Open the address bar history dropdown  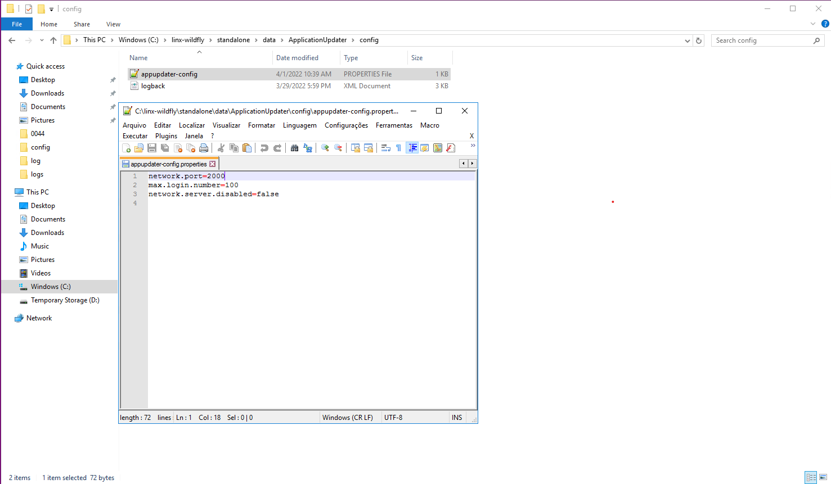pyautogui.click(x=688, y=40)
